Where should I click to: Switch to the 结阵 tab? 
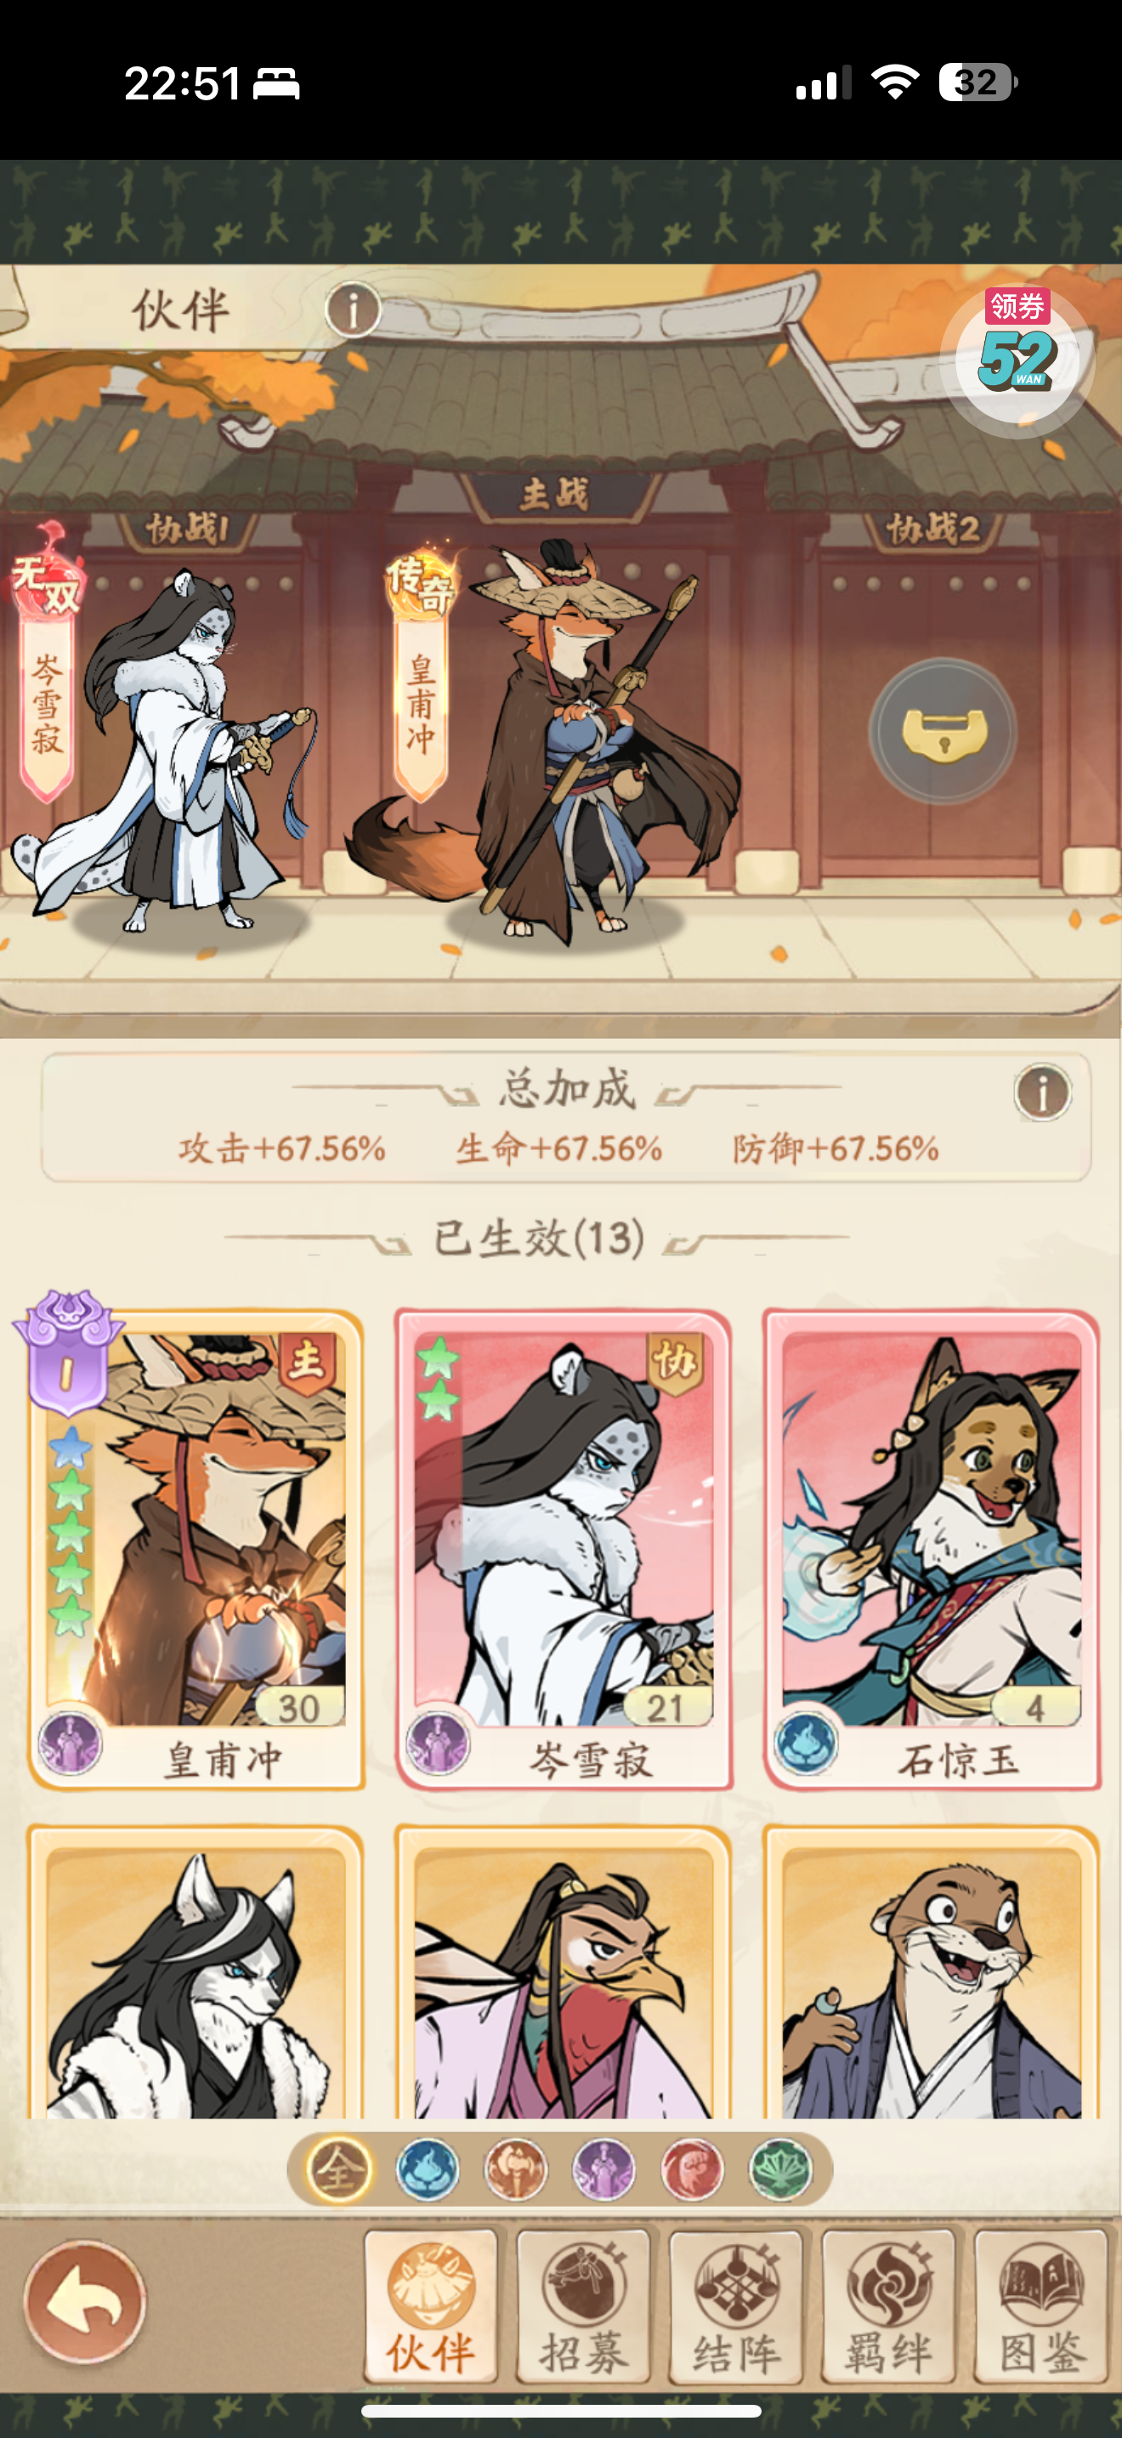[x=736, y=2306]
